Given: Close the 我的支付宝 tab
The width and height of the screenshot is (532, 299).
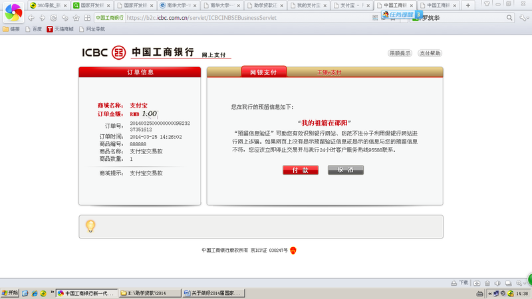Looking at the screenshot, I should pyautogui.click(x=325, y=6).
